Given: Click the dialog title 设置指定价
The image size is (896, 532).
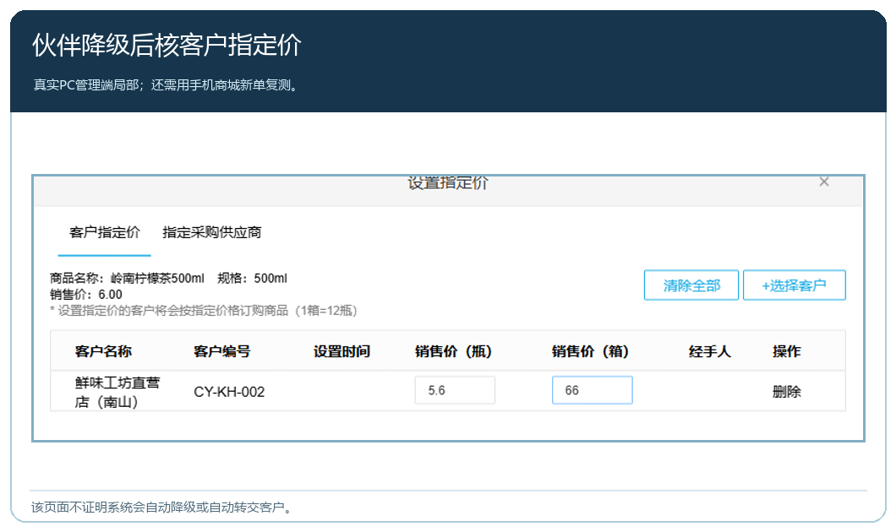Looking at the screenshot, I should [x=448, y=182].
